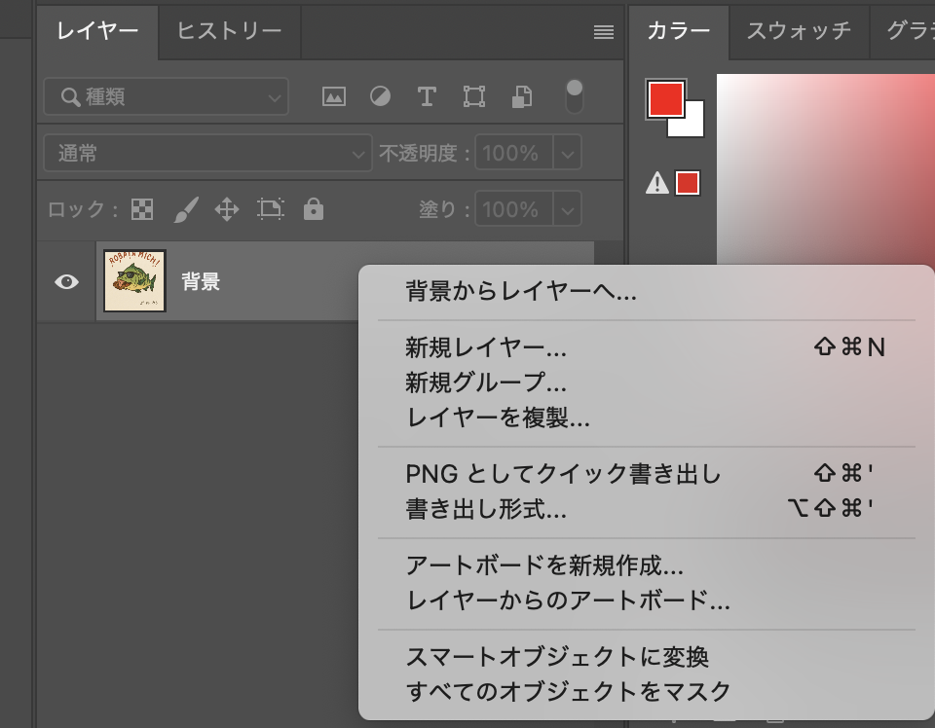Screen dimensions: 935x728
Task: Filter layers by shape layer icon
Action: pyautogui.click(x=473, y=96)
